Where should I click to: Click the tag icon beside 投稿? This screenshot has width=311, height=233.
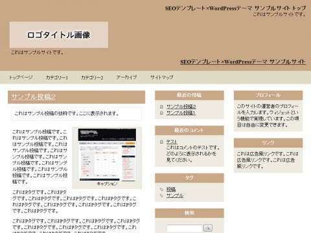pyautogui.click(x=161, y=189)
